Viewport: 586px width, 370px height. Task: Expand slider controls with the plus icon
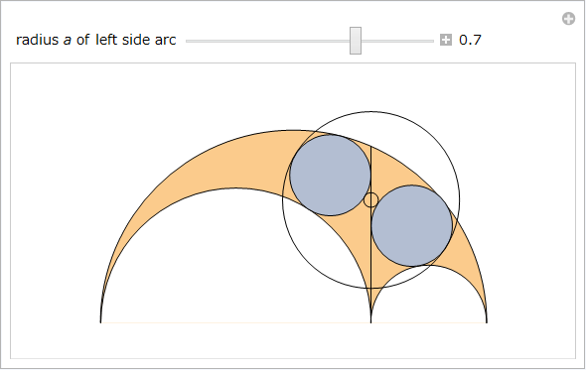(446, 40)
